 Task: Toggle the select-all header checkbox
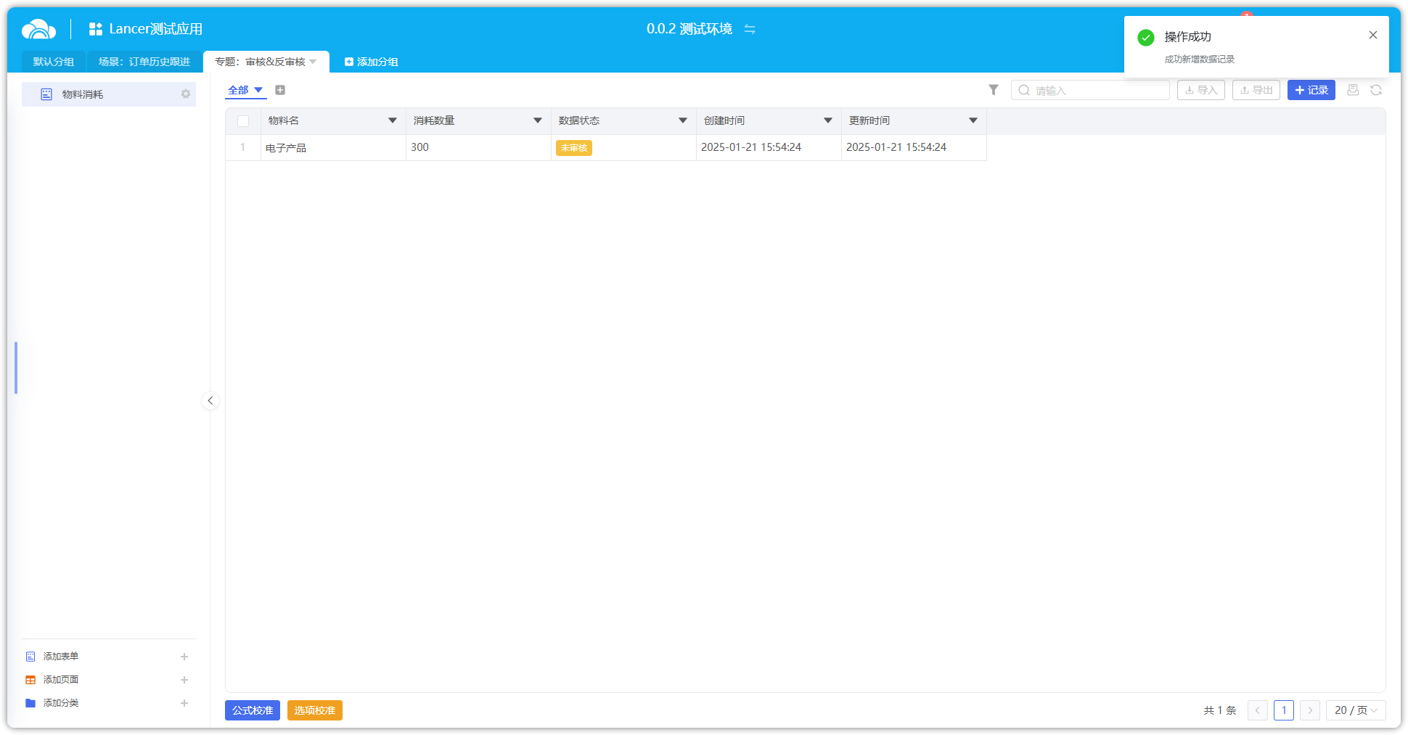tap(243, 121)
